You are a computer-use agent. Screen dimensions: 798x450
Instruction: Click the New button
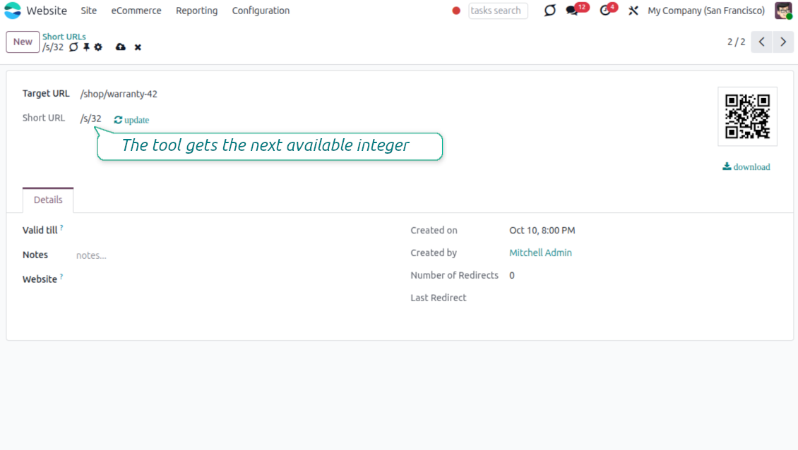point(23,42)
